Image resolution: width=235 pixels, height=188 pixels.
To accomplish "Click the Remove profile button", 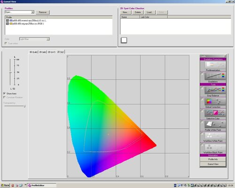I will (43, 12).
